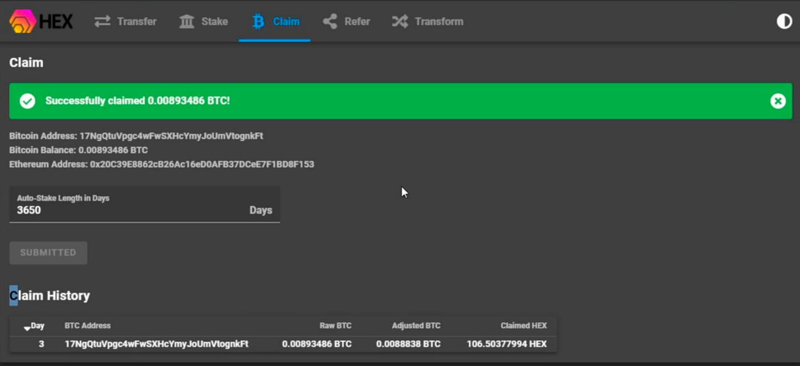This screenshot has width=800, height=366.
Task: Click the Transfer arrows icon
Action: tap(103, 22)
